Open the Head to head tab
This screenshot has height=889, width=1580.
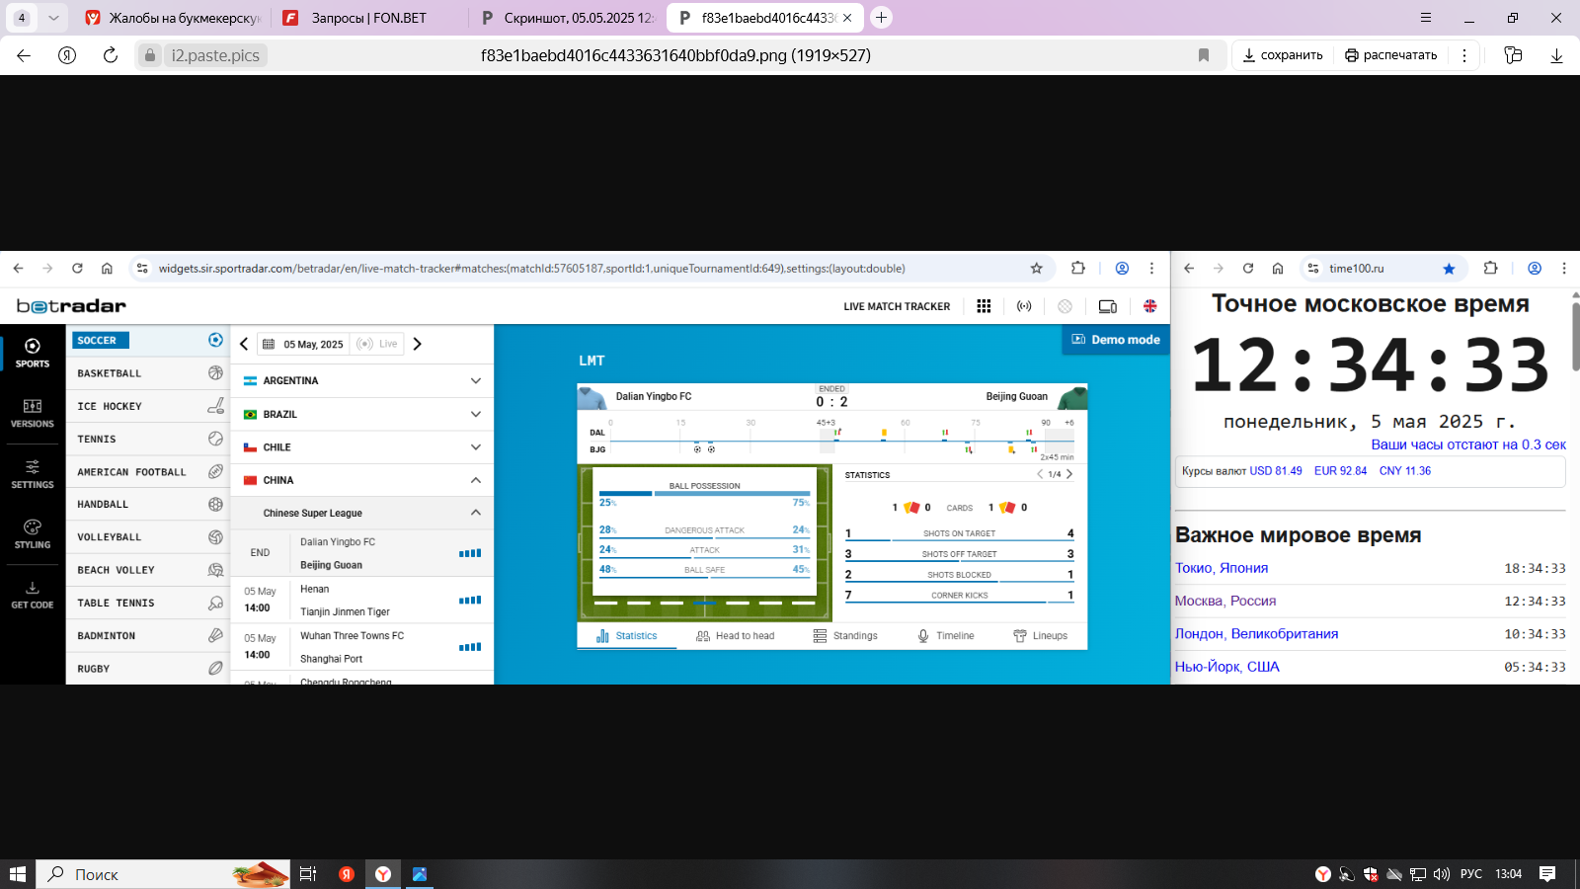click(736, 636)
